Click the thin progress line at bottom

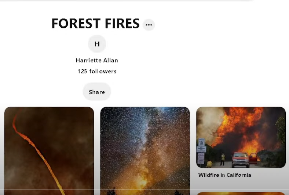144,190
